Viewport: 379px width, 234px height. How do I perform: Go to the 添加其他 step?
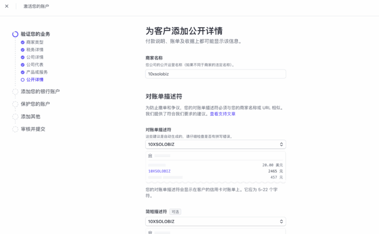pyautogui.click(x=30, y=117)
